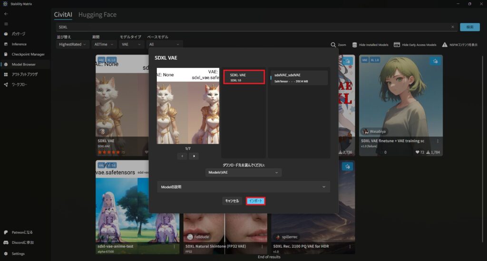This screenshot has width=487, height=261.
Task: Go to Inference in the sidebar
Action: [25, 44]
